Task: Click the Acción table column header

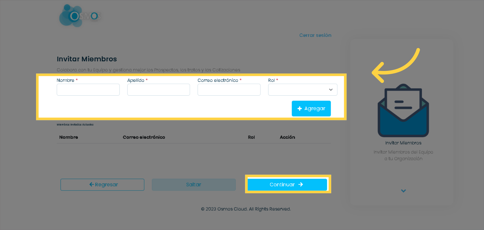Action: click(287, 137)
